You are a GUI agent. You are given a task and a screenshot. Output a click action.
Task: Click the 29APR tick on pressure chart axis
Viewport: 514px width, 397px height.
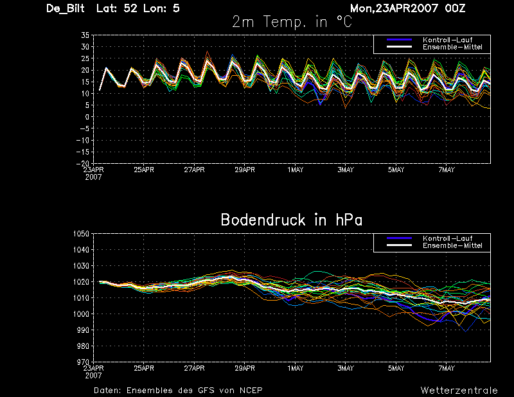[245, 368]
